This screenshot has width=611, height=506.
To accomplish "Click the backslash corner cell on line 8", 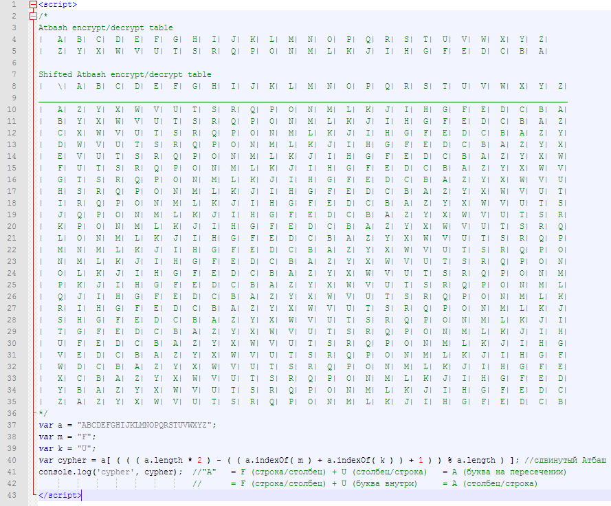I will [x=60, y=86].
